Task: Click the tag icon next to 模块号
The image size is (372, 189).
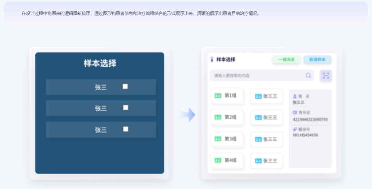Action: coord(295,129)
